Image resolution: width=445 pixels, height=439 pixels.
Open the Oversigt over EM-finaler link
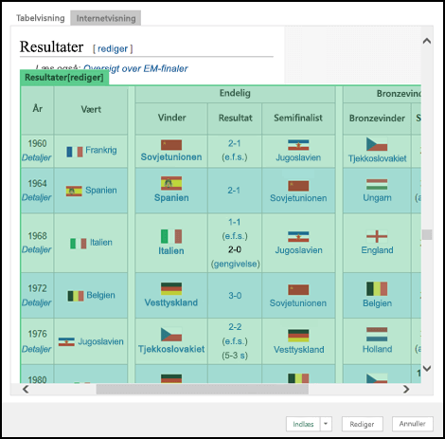[x=135, y=68]
